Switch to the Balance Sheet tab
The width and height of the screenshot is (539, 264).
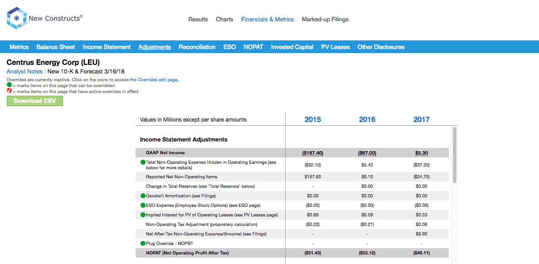(56, 47)
